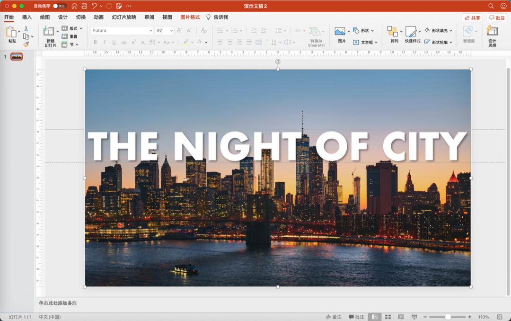
Task: Increase font size with larger A icon
Action: (179, 30)
